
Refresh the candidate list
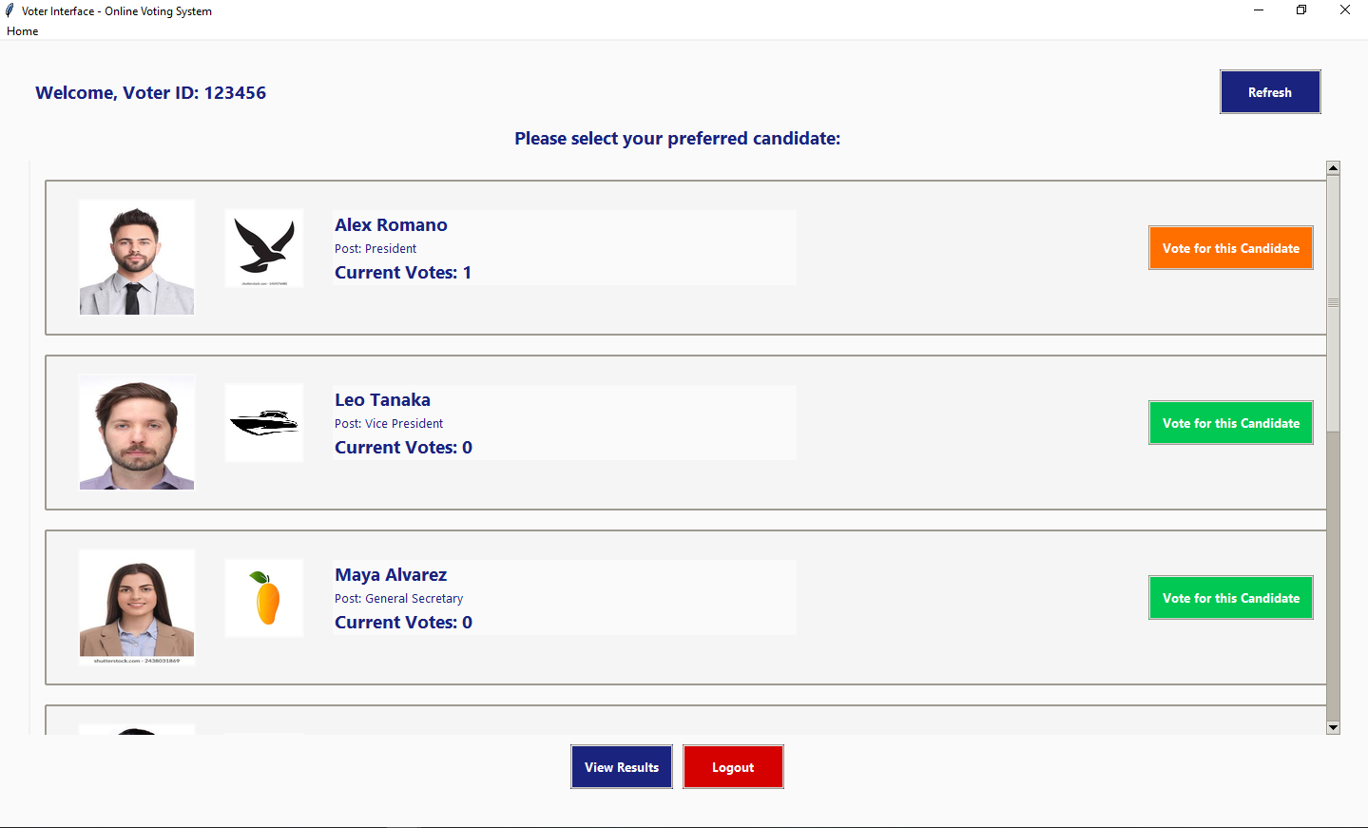pos(1269,91)
